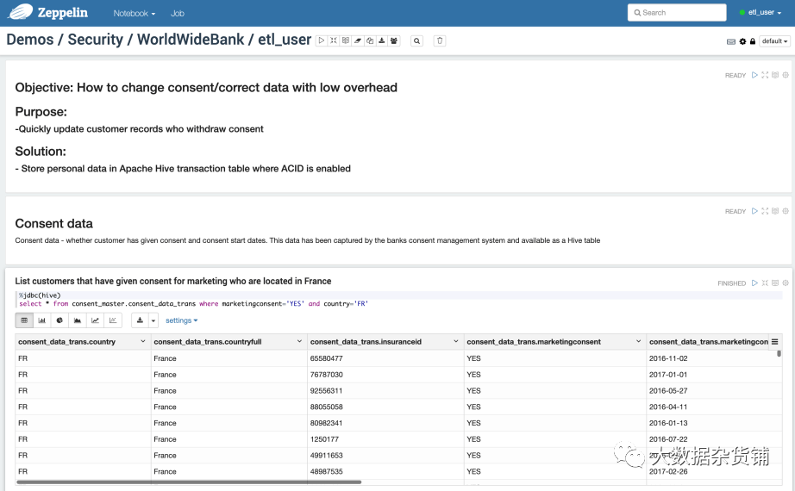
Task: Sort by consent_data_trans.countryfull header
Action: click(208, 342)
